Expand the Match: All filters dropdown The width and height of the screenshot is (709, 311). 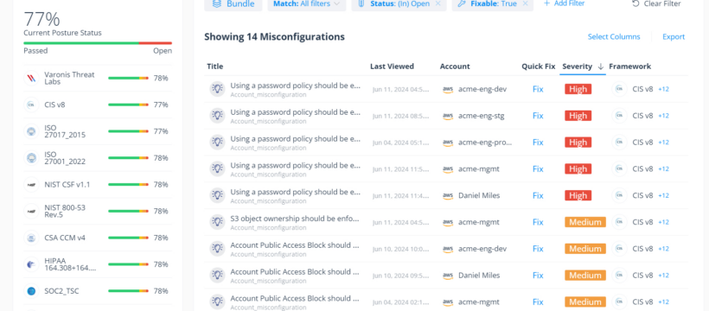pyautogui.click(x=307, y=4)
